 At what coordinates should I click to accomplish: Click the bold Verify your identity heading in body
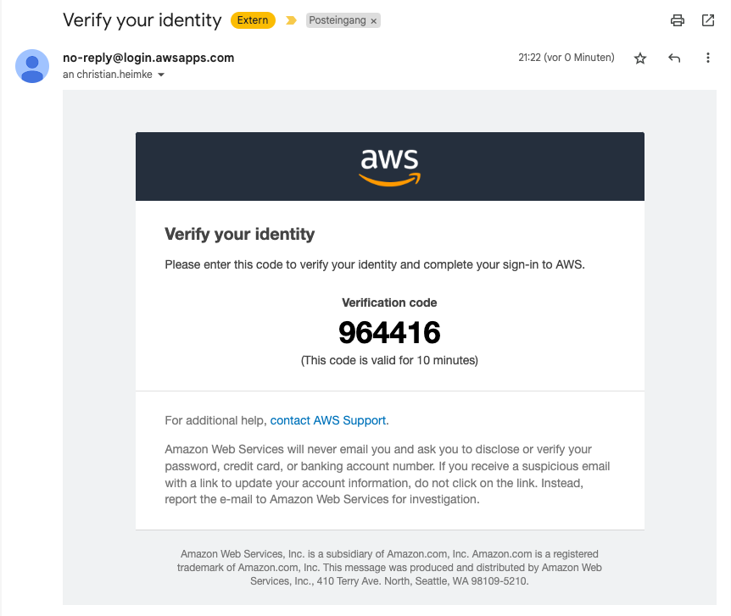239,234
